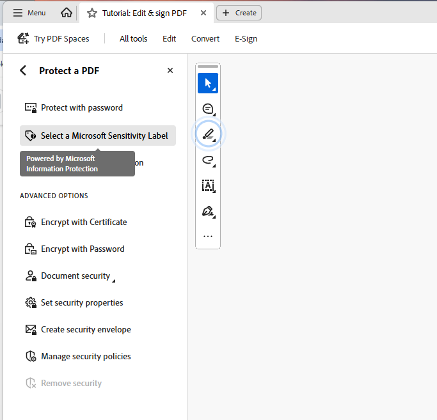437x420 pixels.
Task: Open the hamburger Menu
Action: point(29,13)
